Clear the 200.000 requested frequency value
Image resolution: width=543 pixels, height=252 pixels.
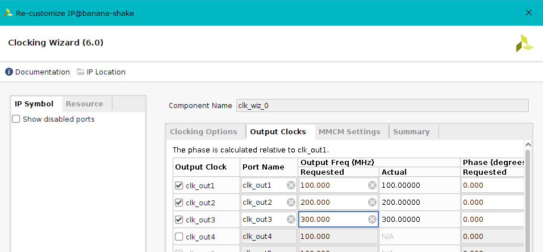[x=372, y=203]
